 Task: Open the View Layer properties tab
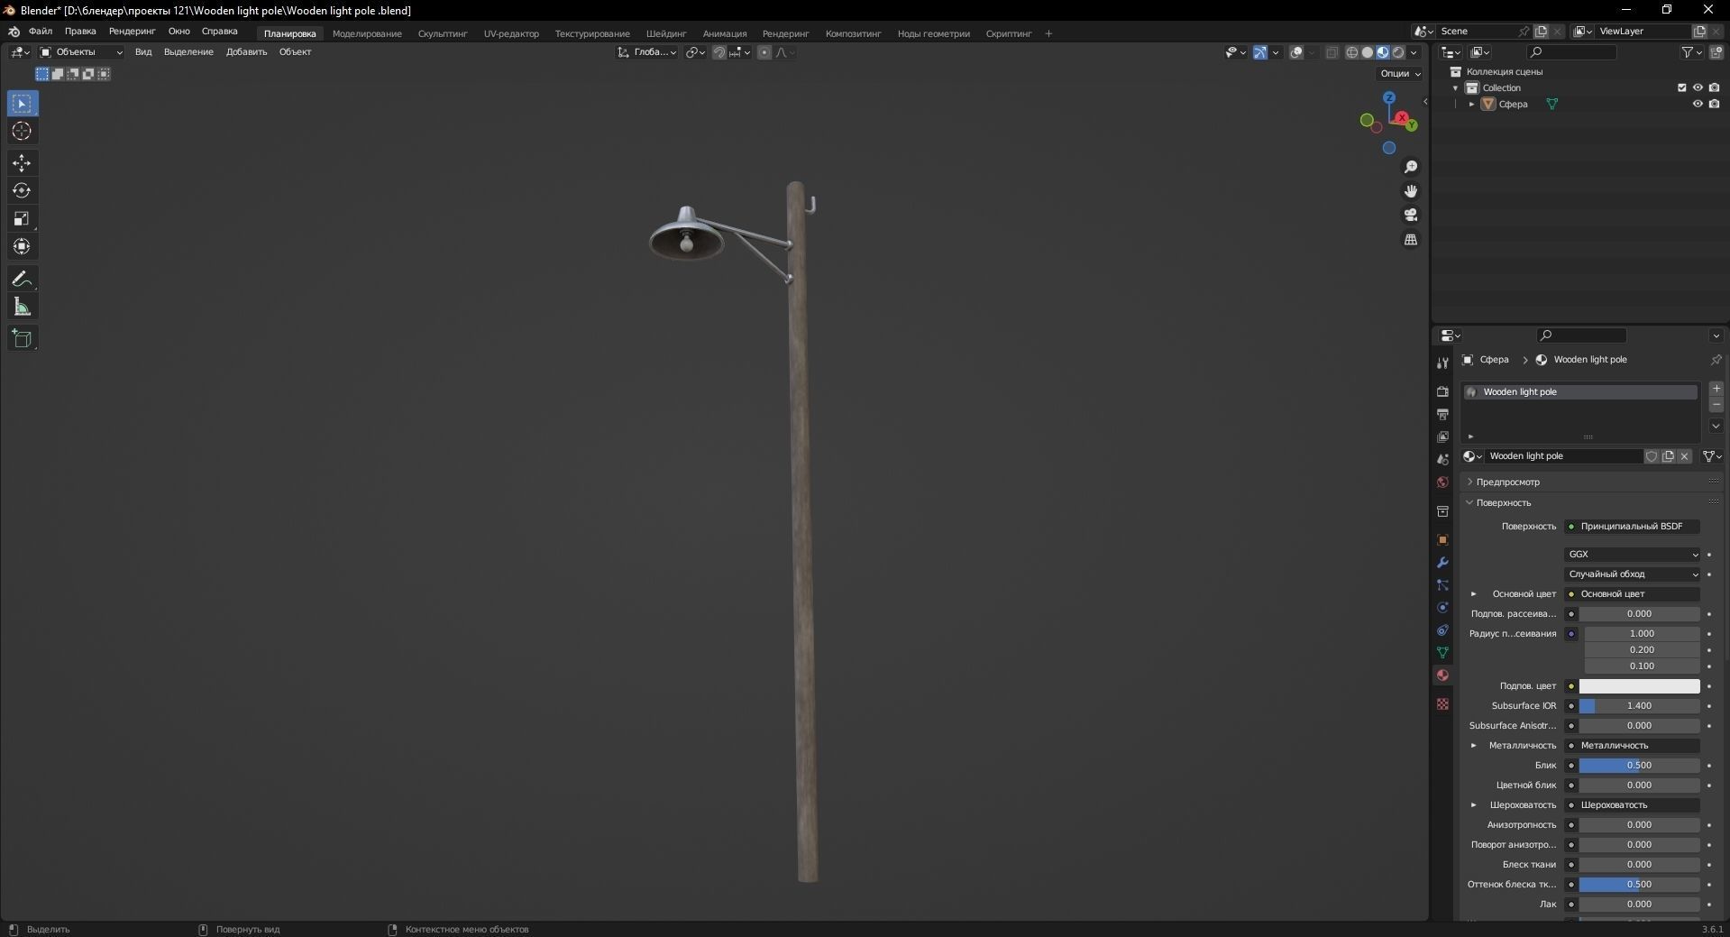[x=1442, y=436]
